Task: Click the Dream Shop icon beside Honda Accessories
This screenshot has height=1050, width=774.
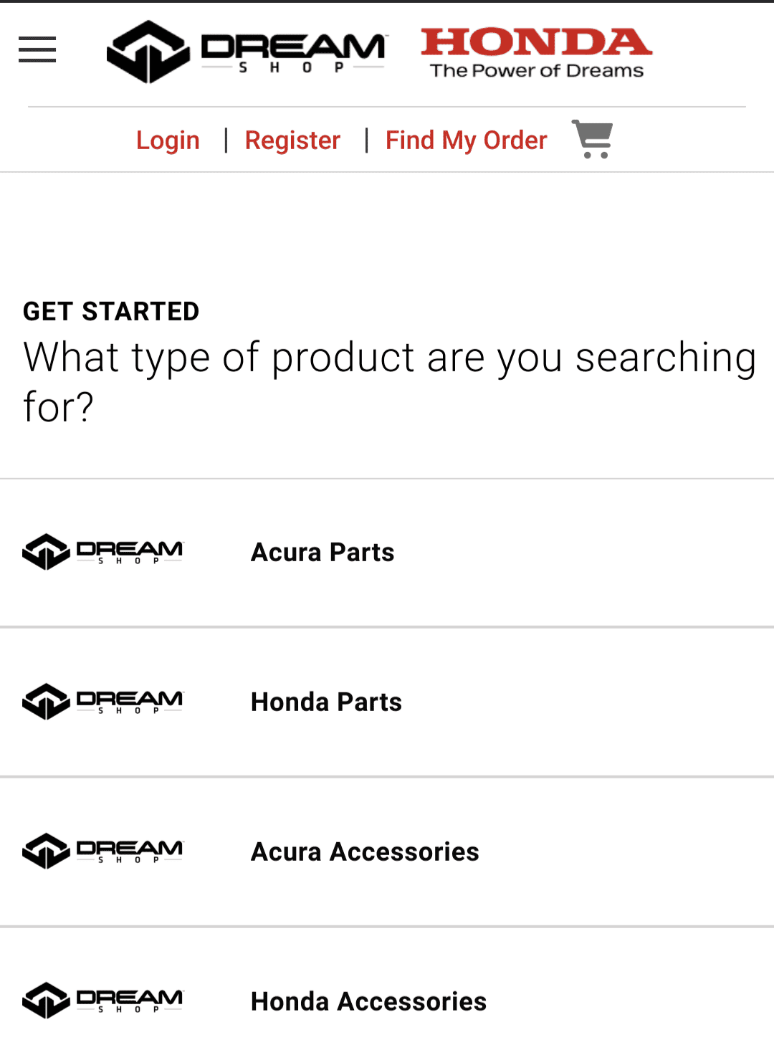Action: (102, 1001)
